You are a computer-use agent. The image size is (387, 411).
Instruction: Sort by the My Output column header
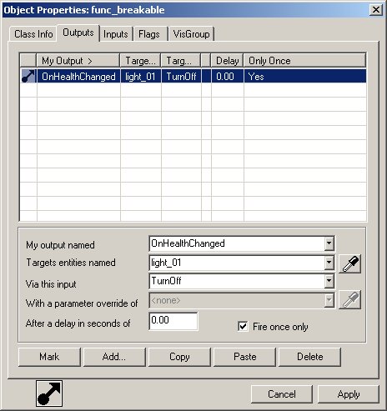(78, 60)
